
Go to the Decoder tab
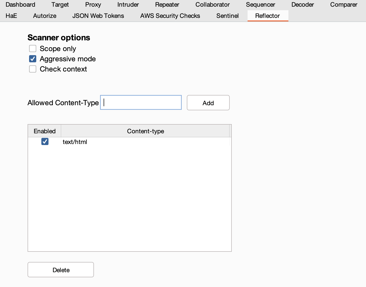click(x=303, y=5)
